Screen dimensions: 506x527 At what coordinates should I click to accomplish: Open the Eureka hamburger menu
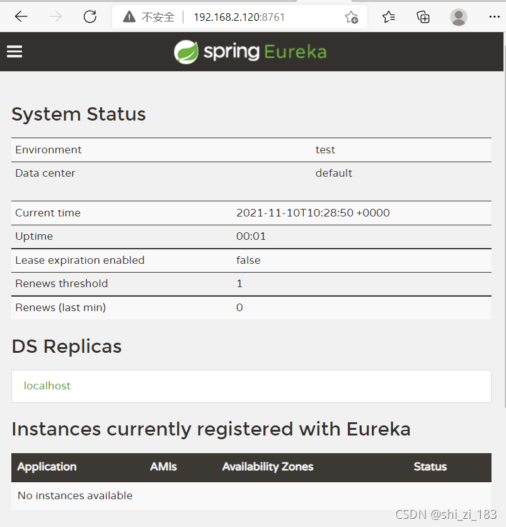tap(14, 51)
